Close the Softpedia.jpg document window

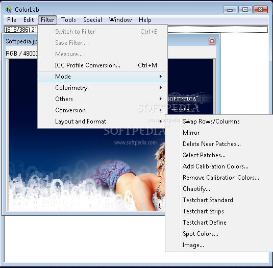(x=212, y=41)
